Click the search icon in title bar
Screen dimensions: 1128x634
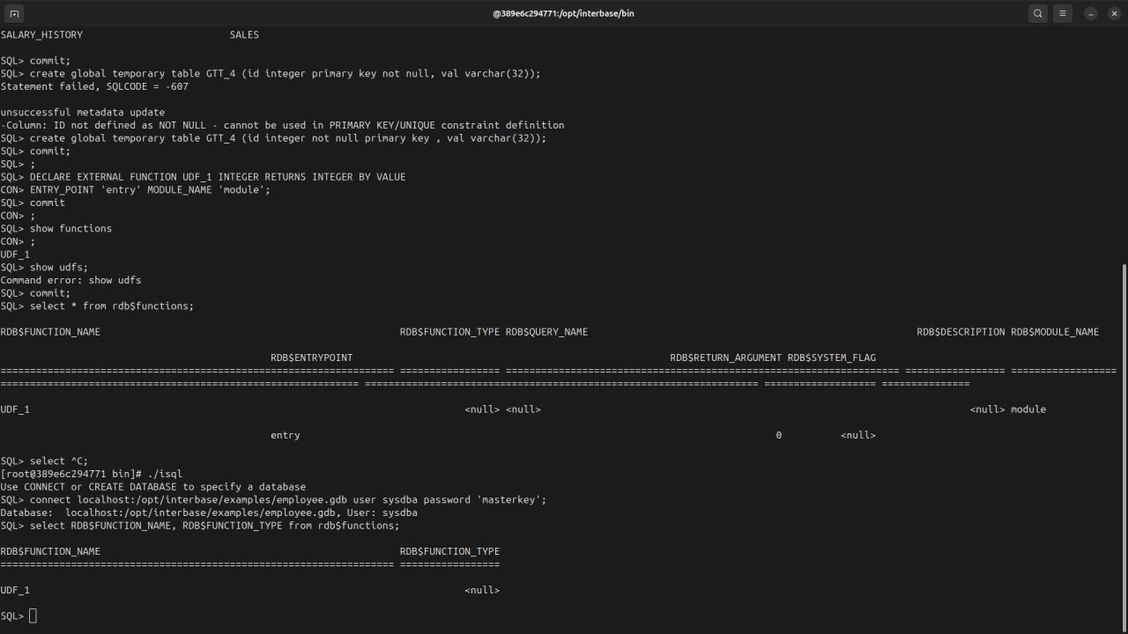click(1038, 13)
